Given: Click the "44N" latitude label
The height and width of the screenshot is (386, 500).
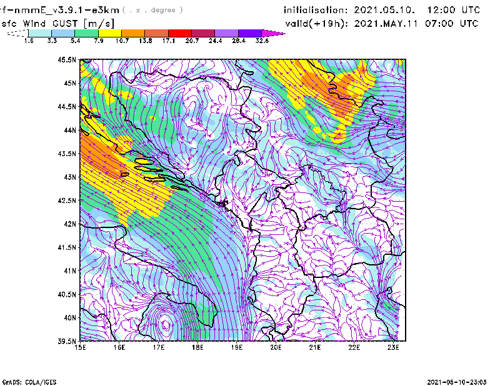Looking at the screenshot, I should tap(70, 130).
